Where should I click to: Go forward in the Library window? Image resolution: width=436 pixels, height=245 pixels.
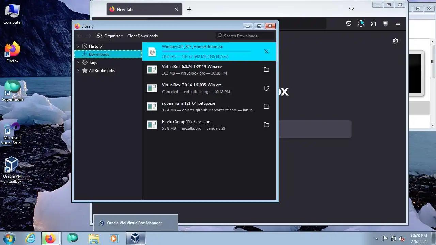[x=89, y=36]
